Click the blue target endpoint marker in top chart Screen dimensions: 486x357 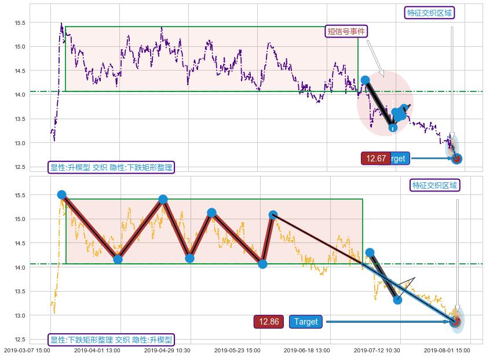456,159
